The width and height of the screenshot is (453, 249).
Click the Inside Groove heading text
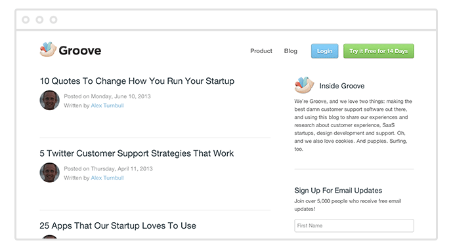click(342, 86)
